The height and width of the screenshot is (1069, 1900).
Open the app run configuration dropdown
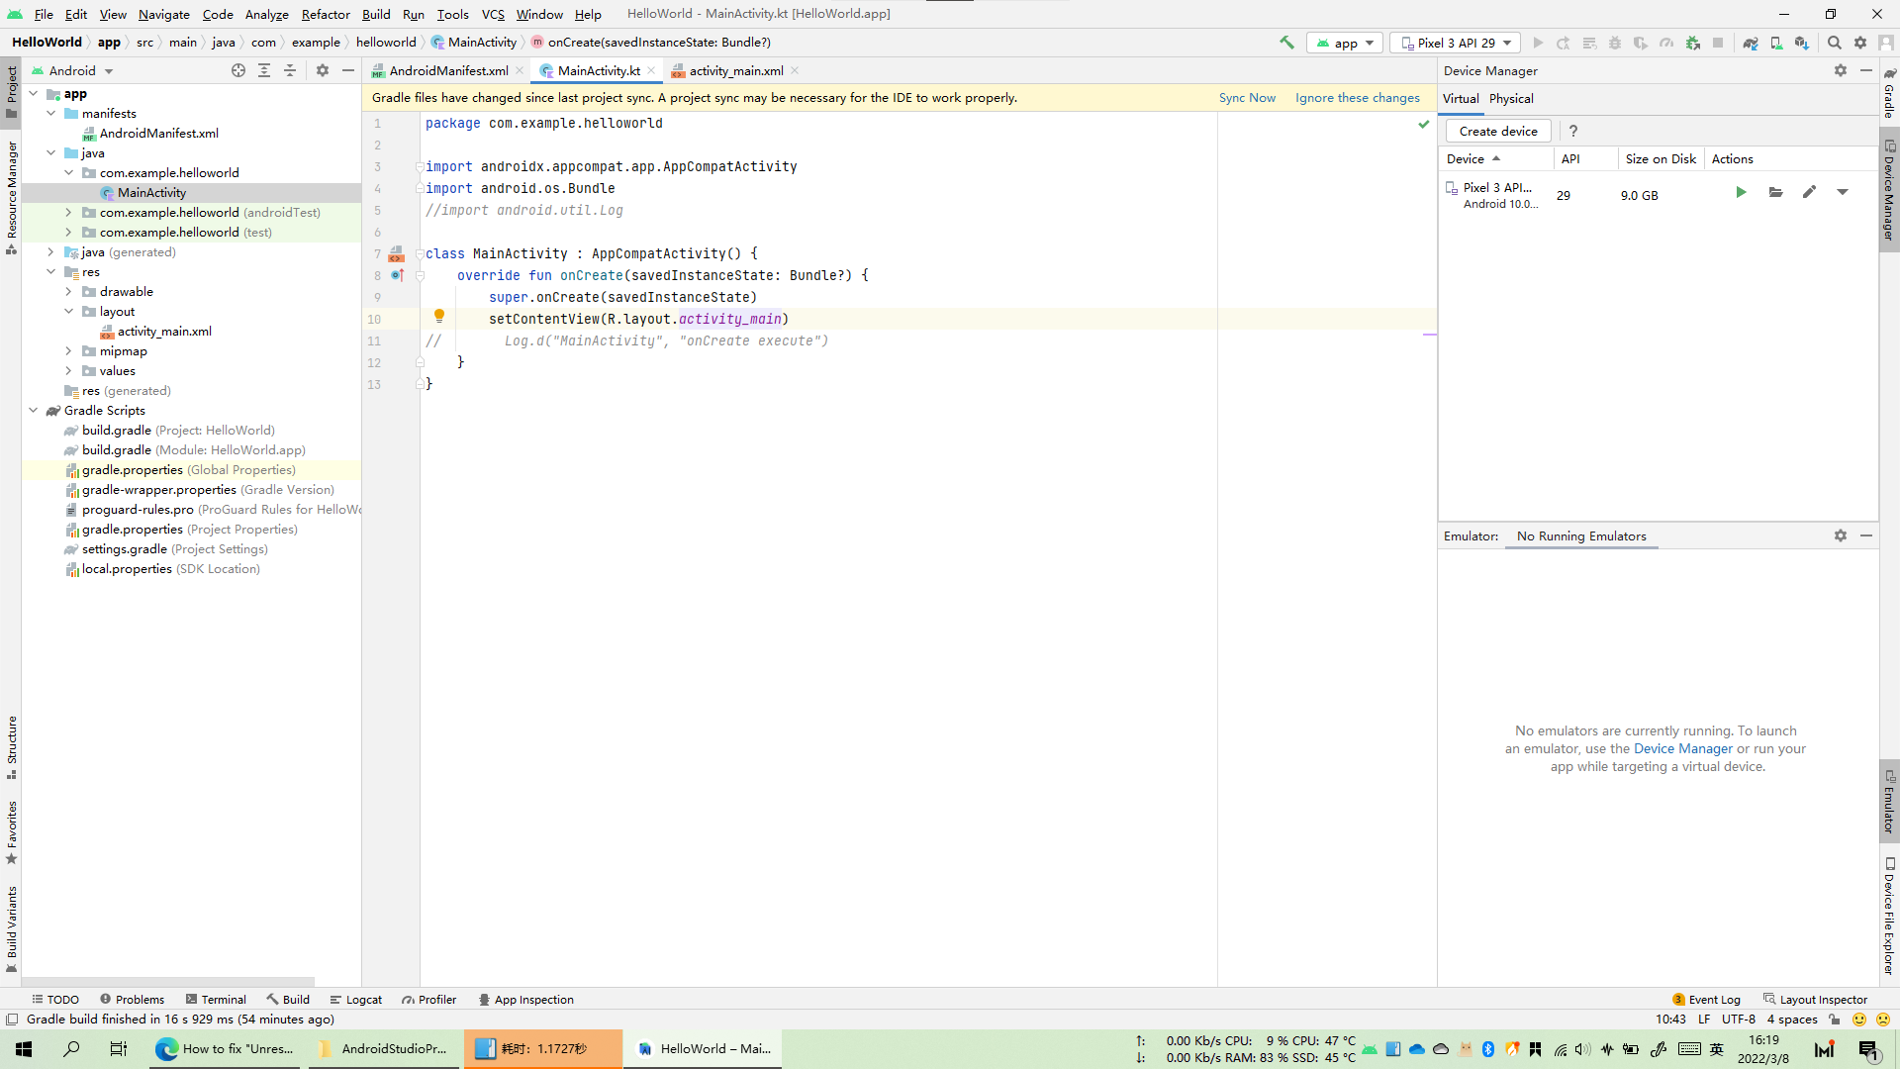coord(1345,43)
